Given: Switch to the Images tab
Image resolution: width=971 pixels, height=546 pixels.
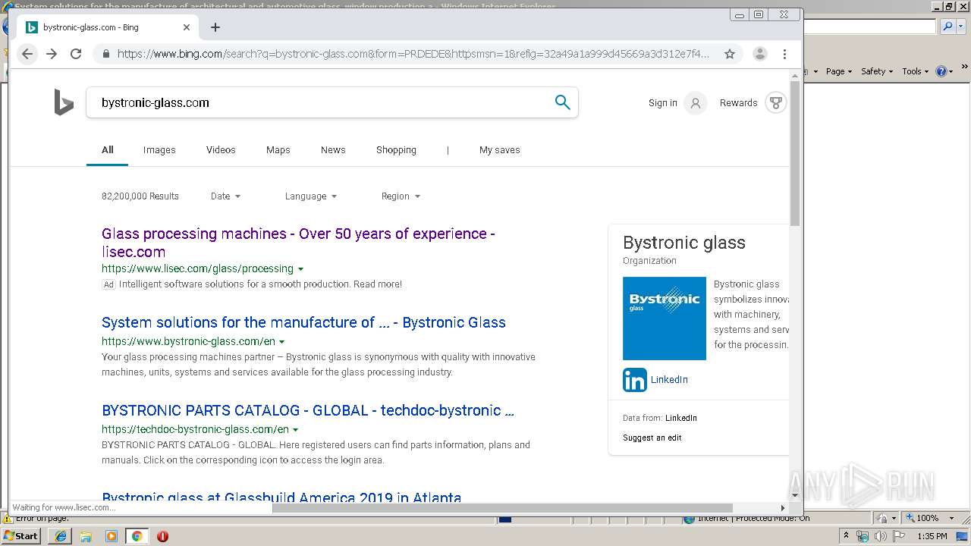Looking at the screenshot, I should click(x=159, y=150).
